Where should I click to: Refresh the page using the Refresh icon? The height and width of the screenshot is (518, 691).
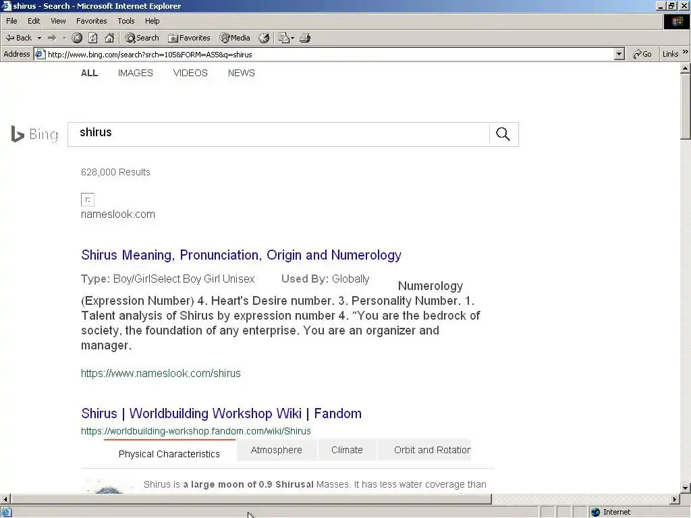93,38
